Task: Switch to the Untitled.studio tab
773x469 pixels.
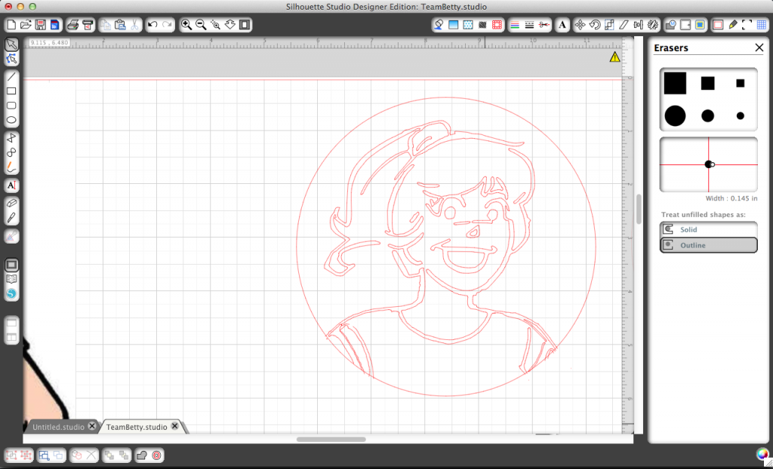Action: (x=58, y=427)
